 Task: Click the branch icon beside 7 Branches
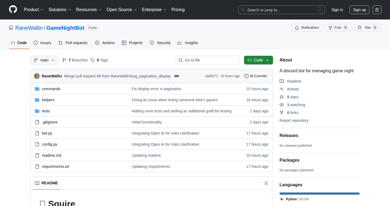[64, 60]
